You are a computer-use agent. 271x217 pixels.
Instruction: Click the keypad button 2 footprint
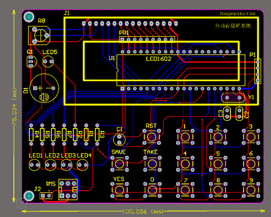point(218,137)
